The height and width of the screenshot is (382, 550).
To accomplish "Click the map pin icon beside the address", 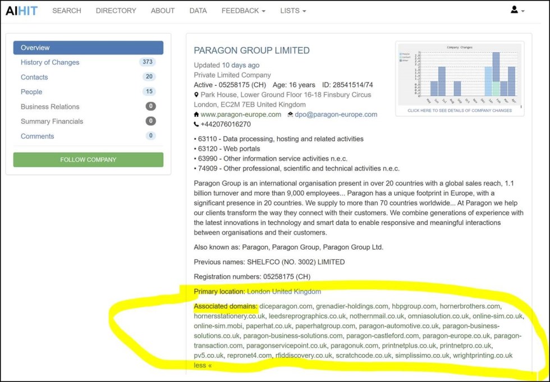I will tap(196, 95).
